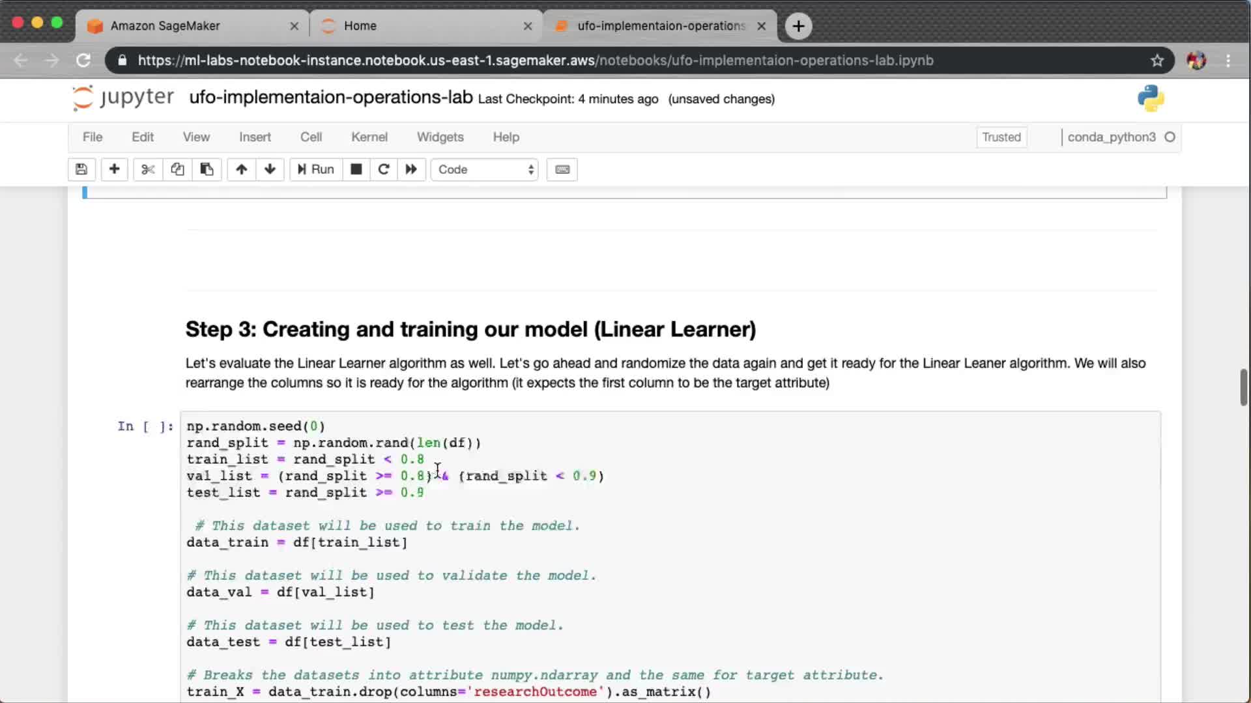
Task: Restart kernel and run all icon
Action: click(411, 169)
